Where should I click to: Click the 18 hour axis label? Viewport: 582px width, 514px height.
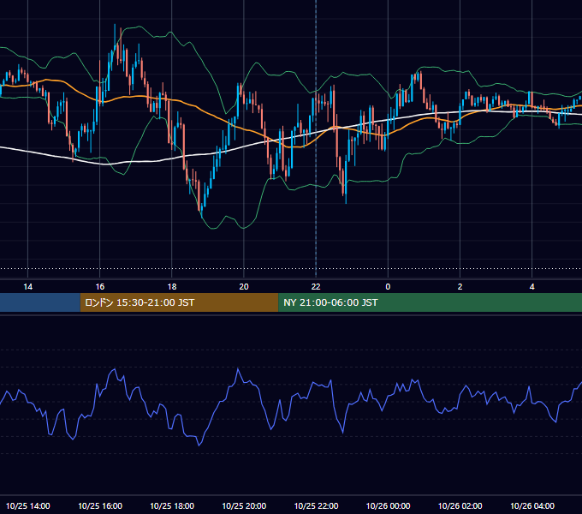click(x=172, y=287)
